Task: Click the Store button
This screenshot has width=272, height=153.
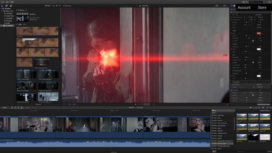Action: point(262,7)
